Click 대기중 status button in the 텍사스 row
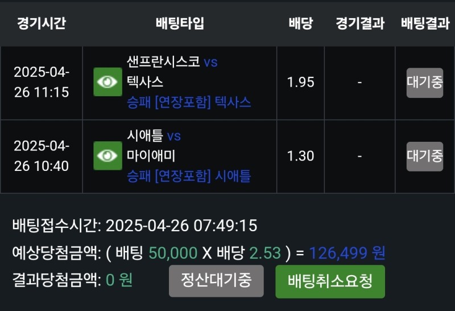Image resolution: width=455 pixels, height=311 pixels. point(424,83)
